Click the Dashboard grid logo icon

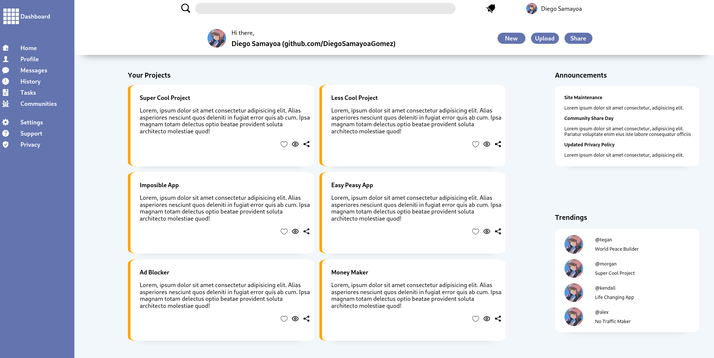[x=11, y=16]
